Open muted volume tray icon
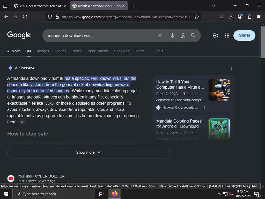The height and width of the screenshot is (199, 265). point(231,194)
